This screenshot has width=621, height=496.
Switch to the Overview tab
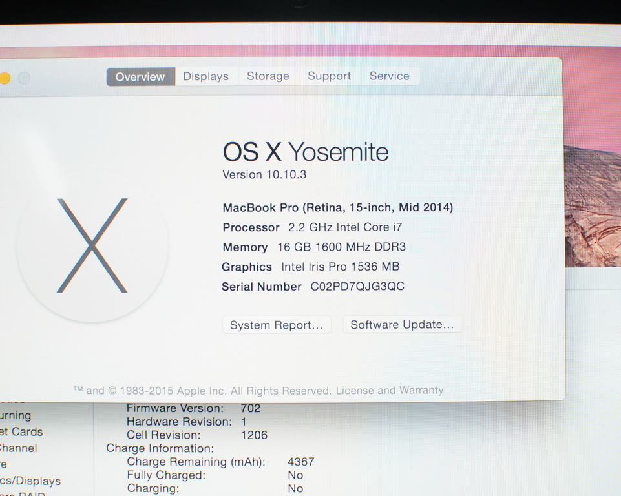141,76
